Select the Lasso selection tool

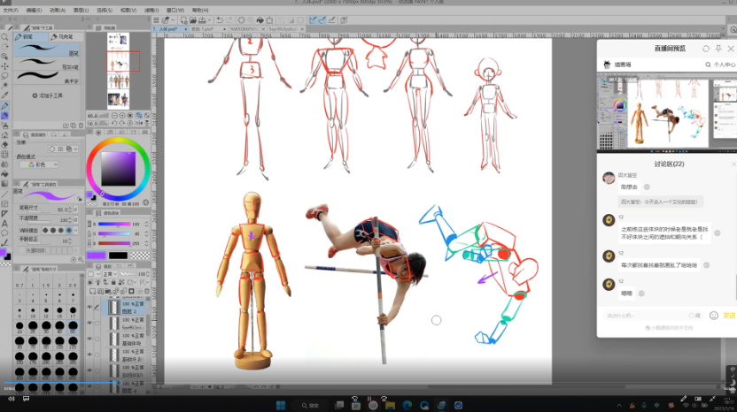(4, 75)
